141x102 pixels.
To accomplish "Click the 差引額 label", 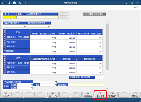I will pyautogui.click(x=6, y=86).
